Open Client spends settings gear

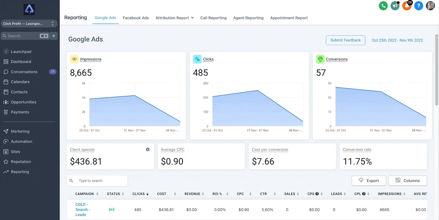148,150
